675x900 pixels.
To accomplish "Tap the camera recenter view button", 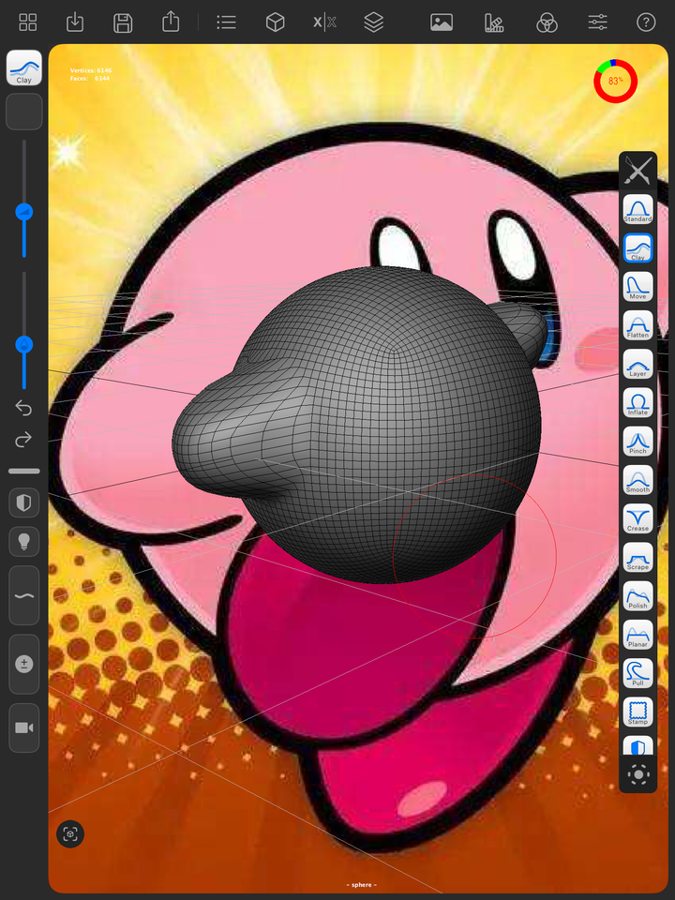I will click(70, 834).
